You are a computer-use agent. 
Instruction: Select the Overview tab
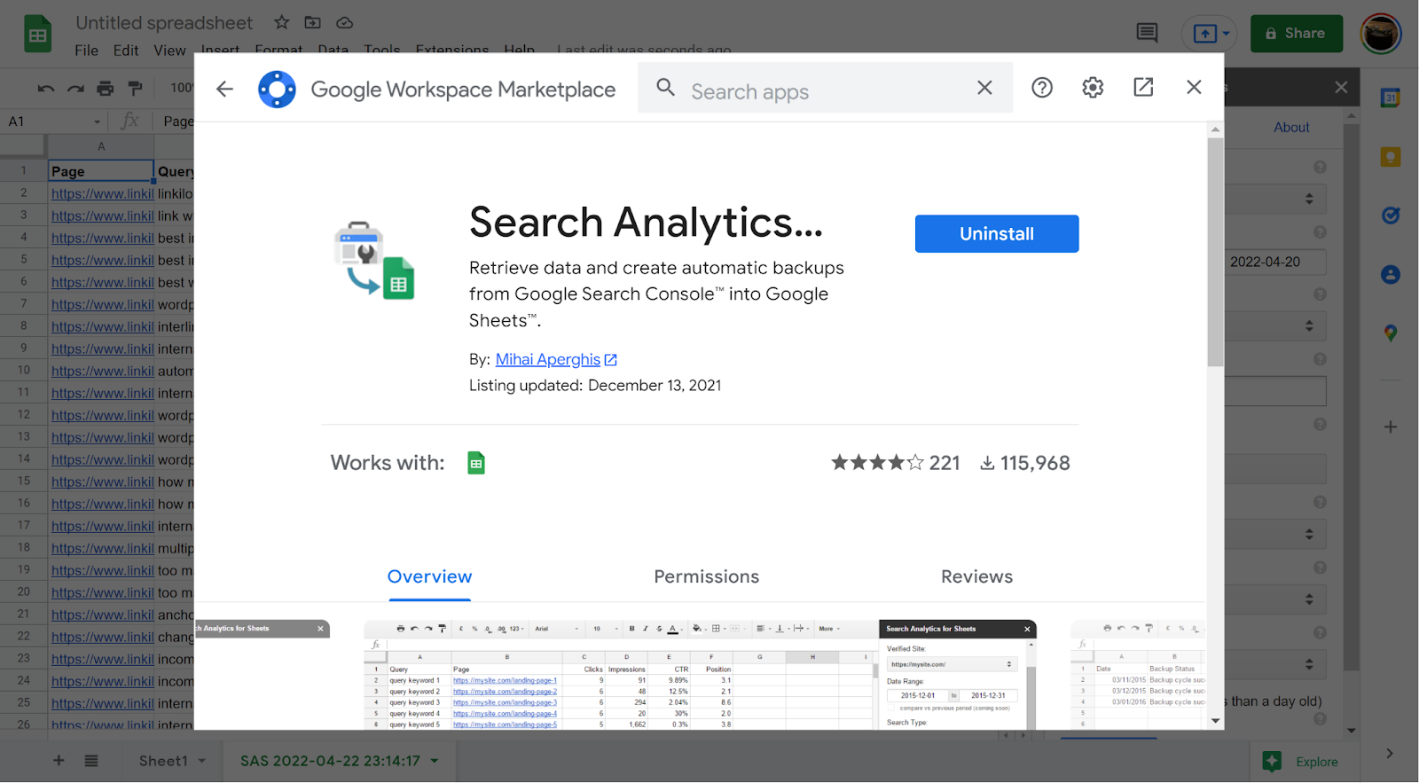click(x=430, y=576)
